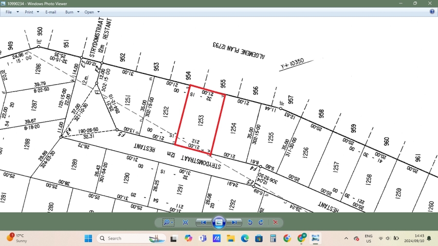Launch Copilot from the taskbar
The width and height of the screenshot is (438, 246).
point(188,238)
